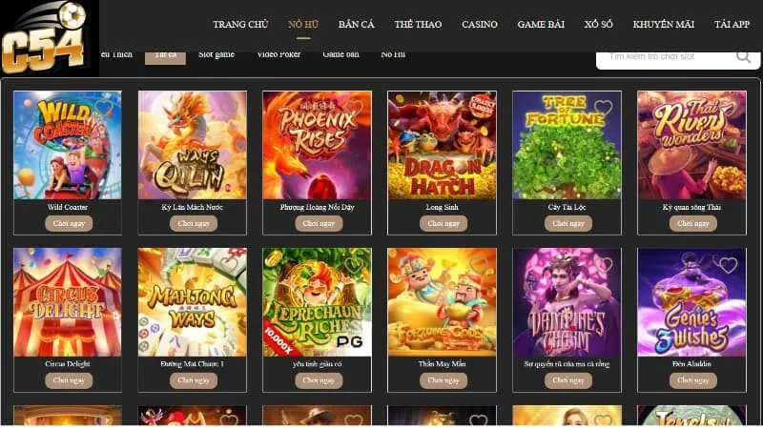Click the slot game search field
Image resolution: width=763 pixels, height=429 pixels.
665,57
